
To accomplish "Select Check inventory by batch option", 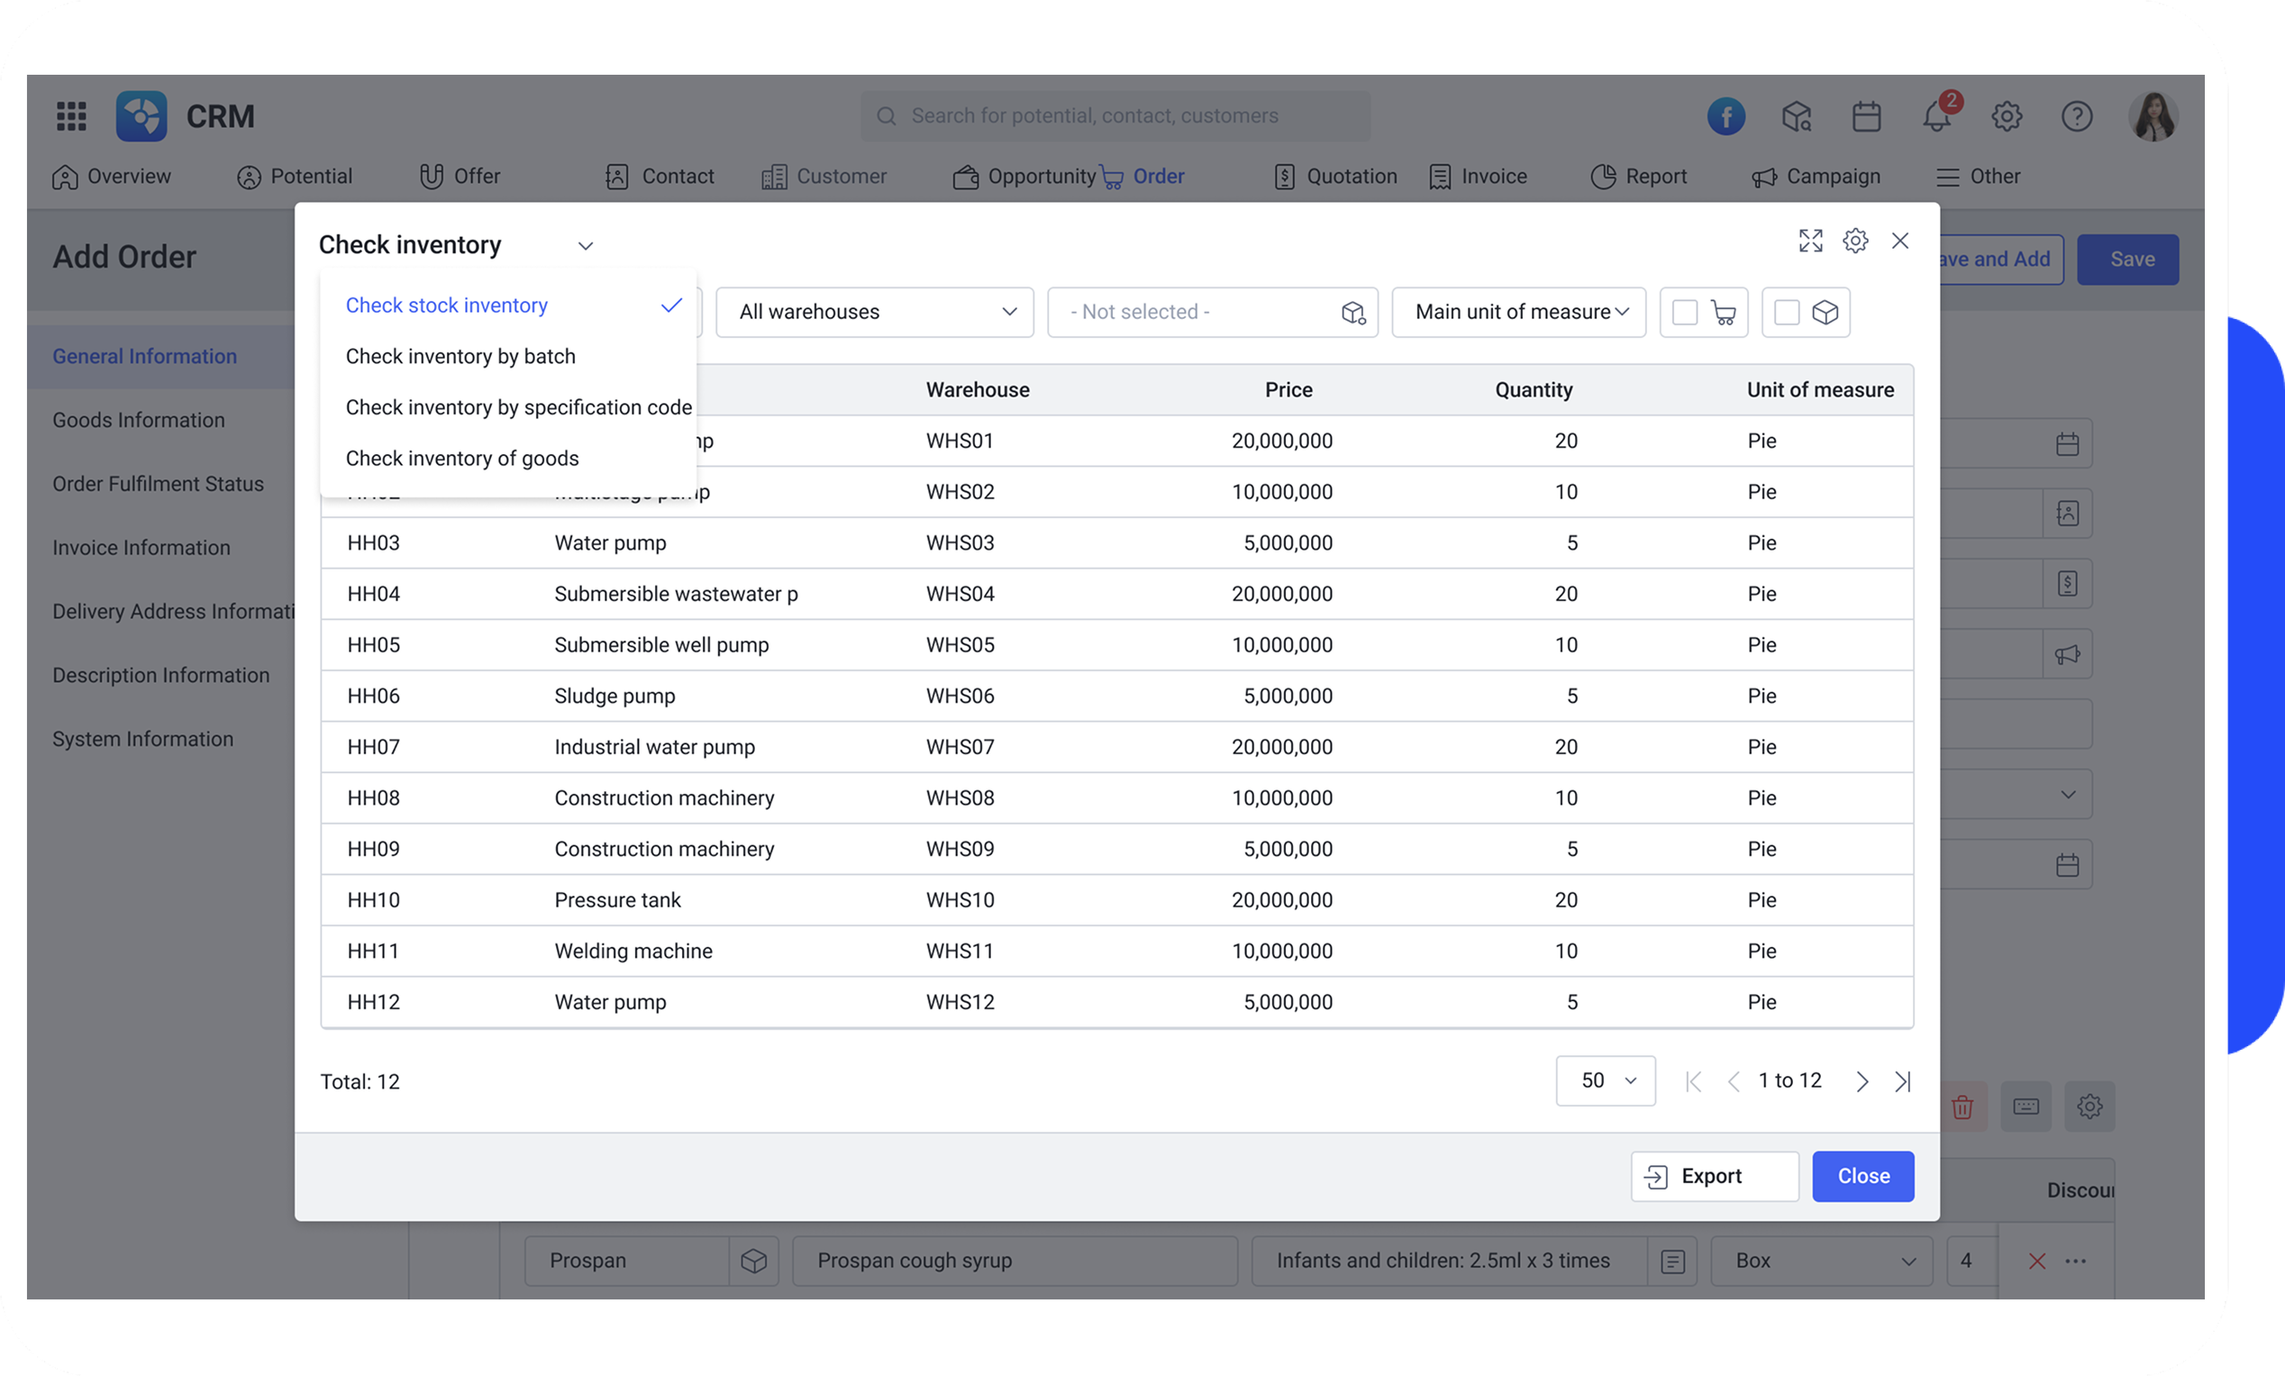I will pos(460,356).
